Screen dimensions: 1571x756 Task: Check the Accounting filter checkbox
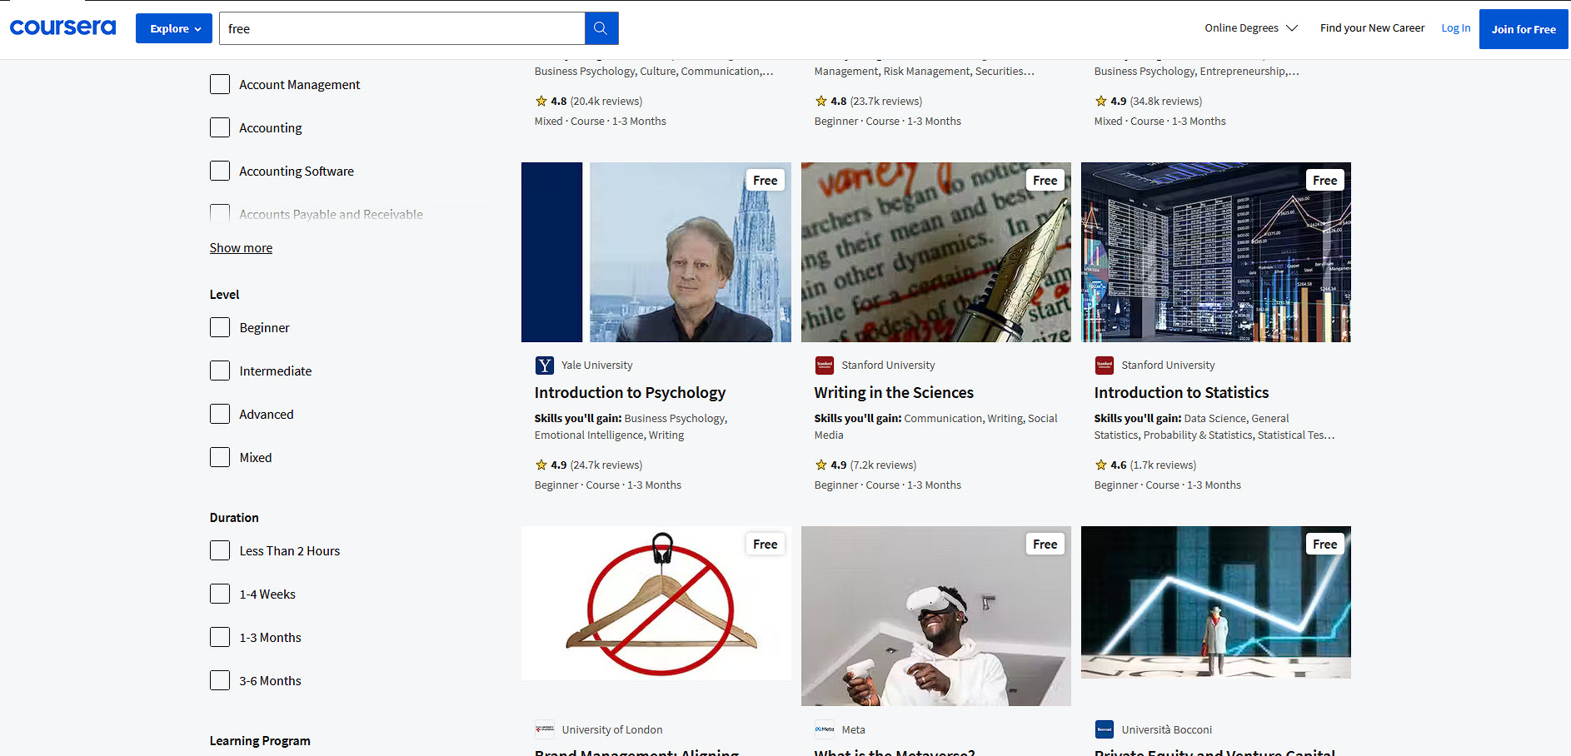220,127
